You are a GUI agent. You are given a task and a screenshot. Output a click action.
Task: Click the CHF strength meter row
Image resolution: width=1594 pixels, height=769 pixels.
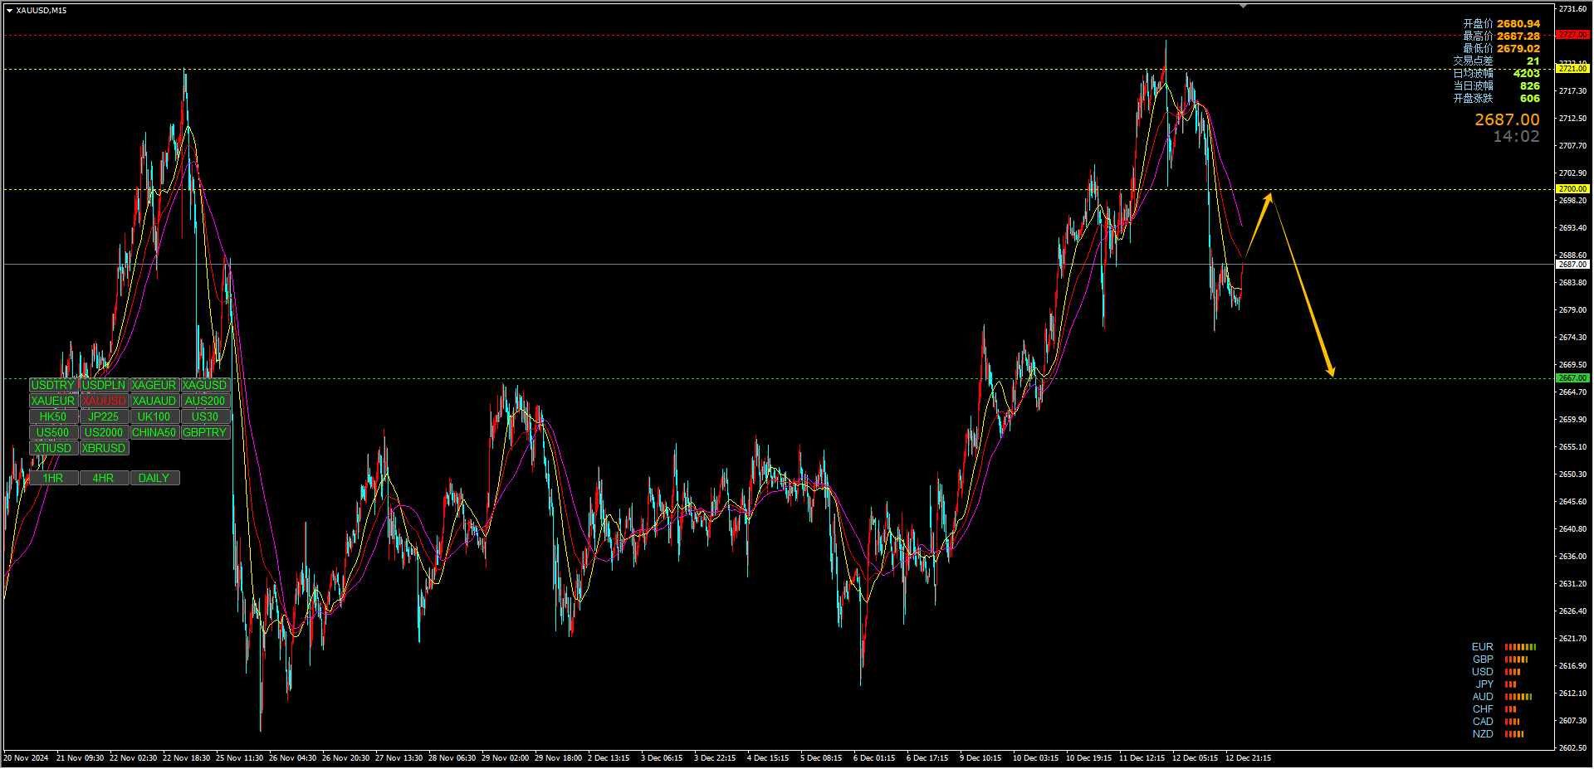[1494, 709]
